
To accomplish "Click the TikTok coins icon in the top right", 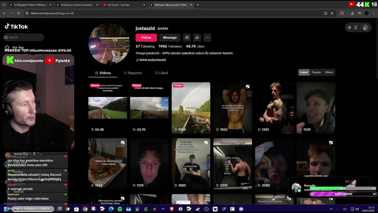I will (x=349, y=28).
